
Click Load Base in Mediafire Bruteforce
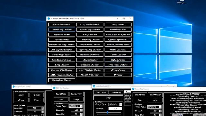[101, 92]
